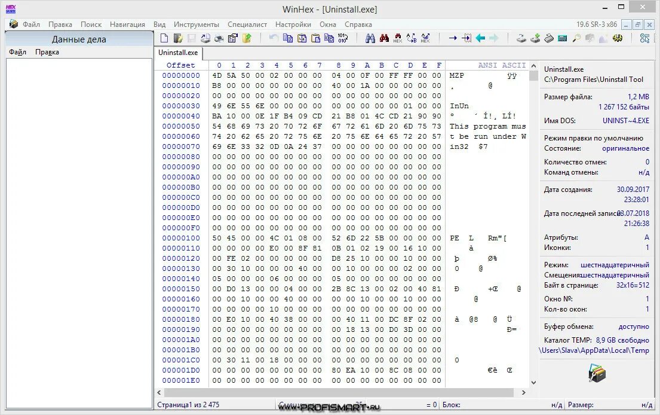The image size is (660, 415).
Task: Restore the inner document window
Action: [638, 25]
